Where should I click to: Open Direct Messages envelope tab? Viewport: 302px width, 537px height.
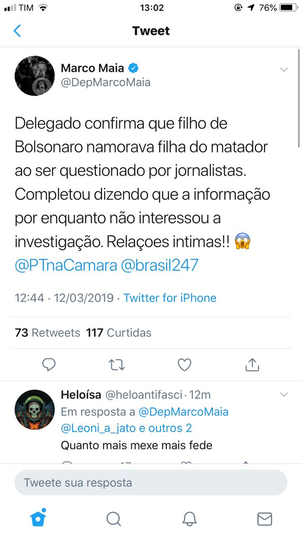coord(264,519)
